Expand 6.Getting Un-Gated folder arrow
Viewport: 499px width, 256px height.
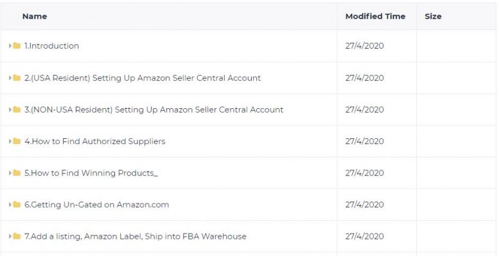pyautogui.click(x=10, y=205)
